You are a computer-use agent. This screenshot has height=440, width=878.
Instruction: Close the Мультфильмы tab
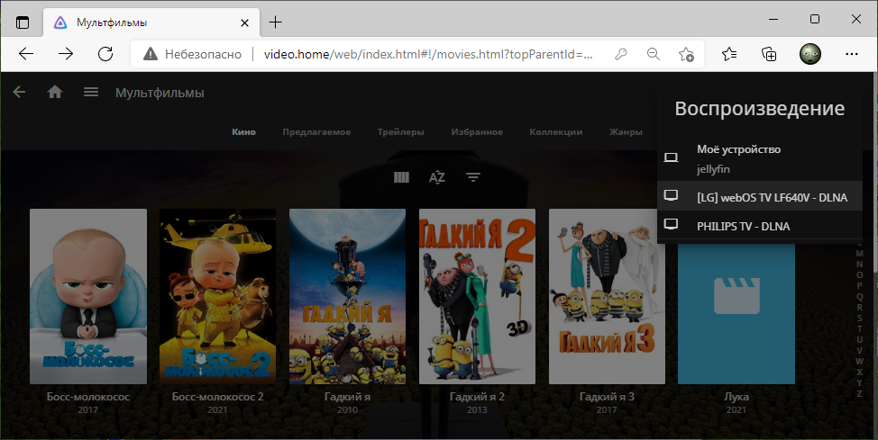click(244, 22)
